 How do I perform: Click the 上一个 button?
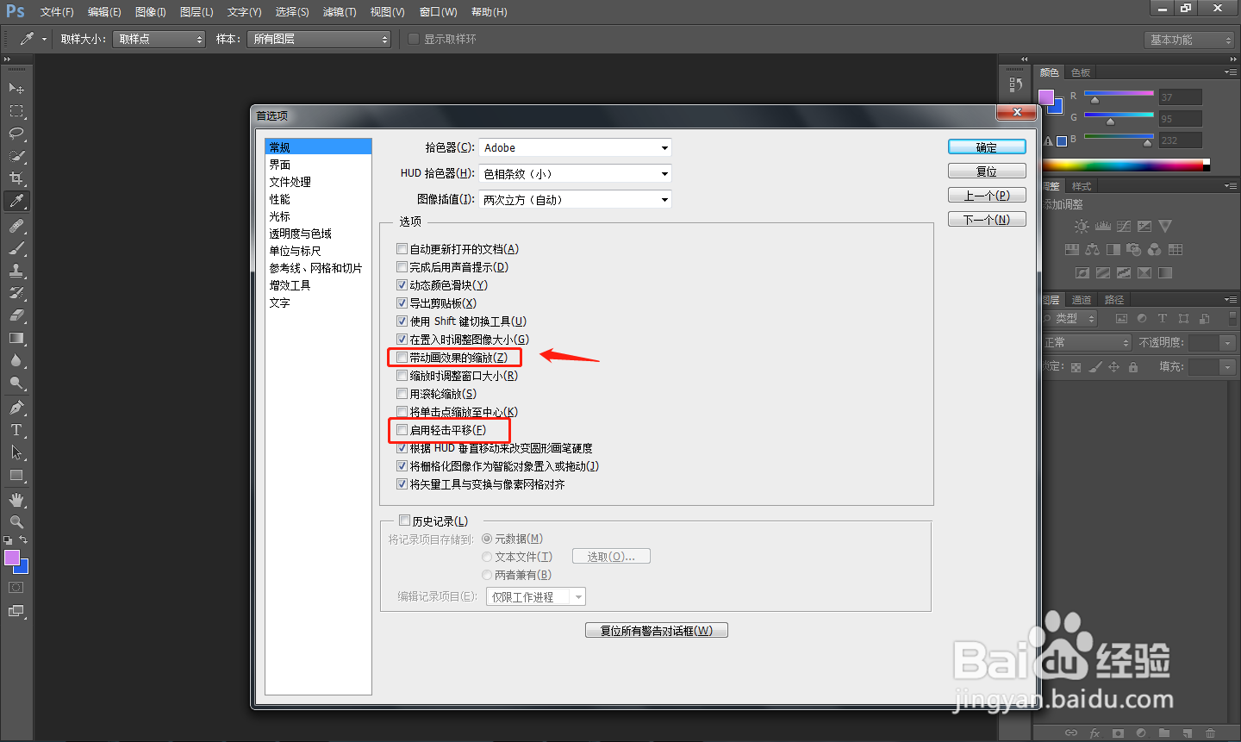click(987, 196)
